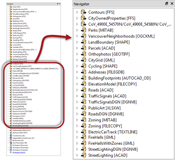Select 'Neighborhoods [FFS]' row in small Navigator

click(x=20, y=9)
